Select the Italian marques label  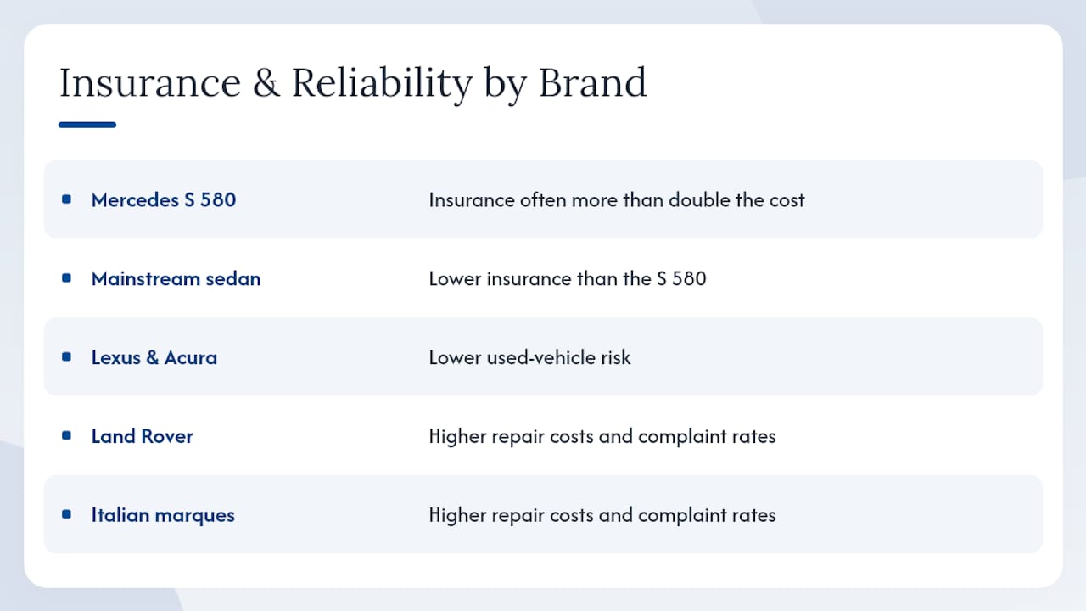(163, 515)
